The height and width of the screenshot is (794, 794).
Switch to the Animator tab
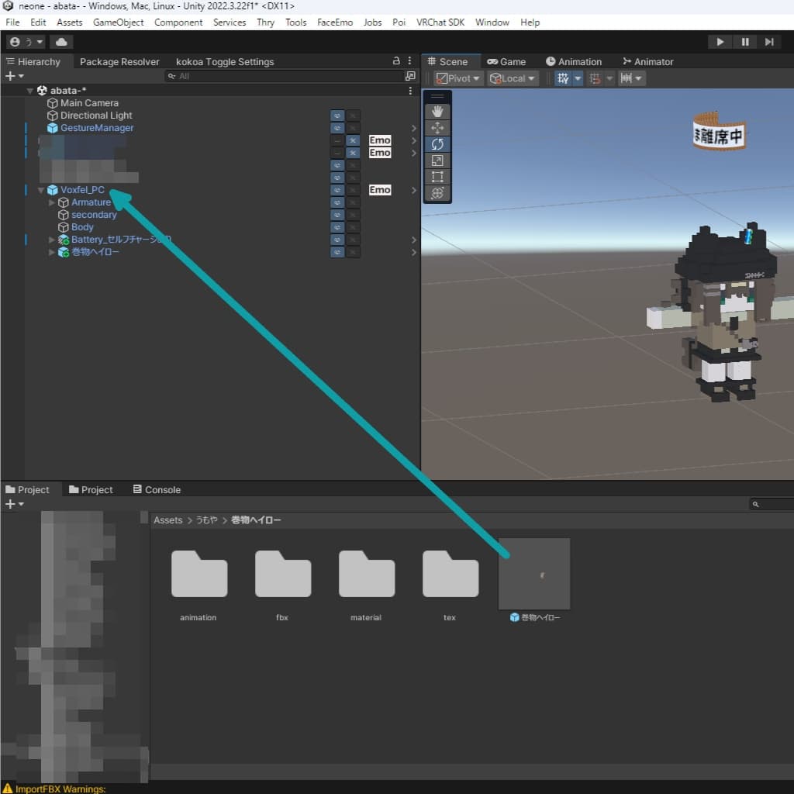click(x=647, y=61)
